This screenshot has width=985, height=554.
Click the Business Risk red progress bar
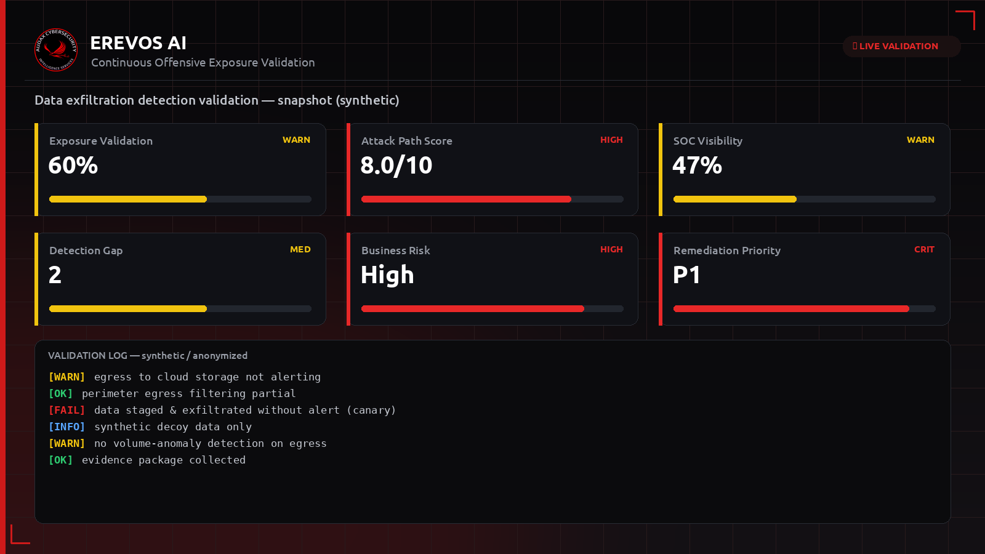click(492, 309)
